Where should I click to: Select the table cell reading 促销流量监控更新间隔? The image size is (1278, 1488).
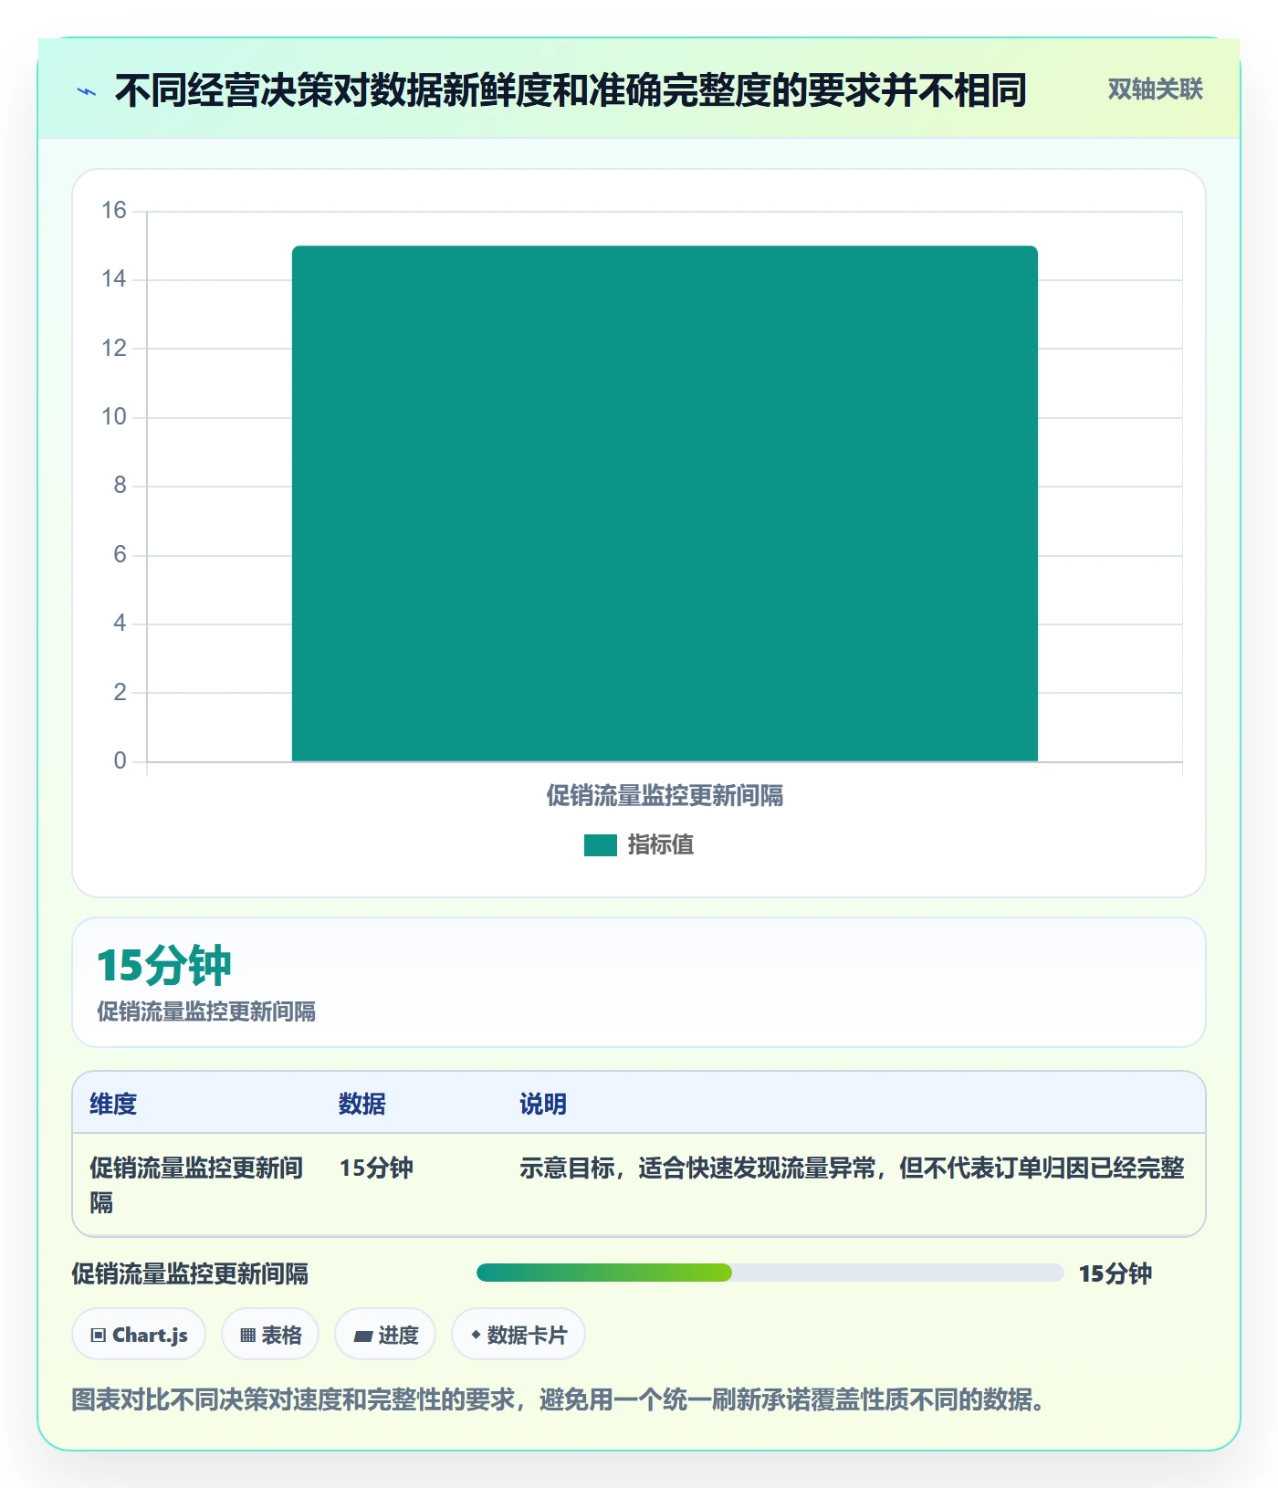tap(197, 1185)
